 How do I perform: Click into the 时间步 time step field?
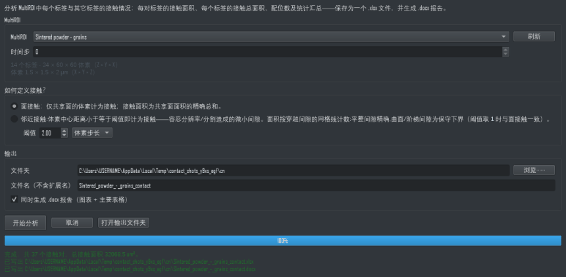(267, 51)
